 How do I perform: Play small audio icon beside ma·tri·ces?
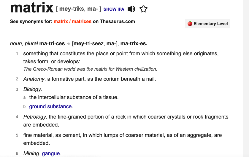tap(69, 44)
